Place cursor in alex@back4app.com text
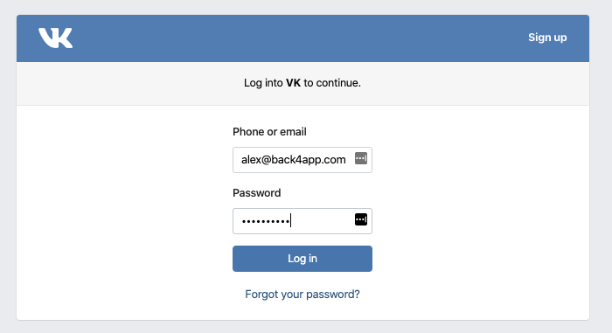This screenshot has height=333, width=612. click(x=294, y=160)
